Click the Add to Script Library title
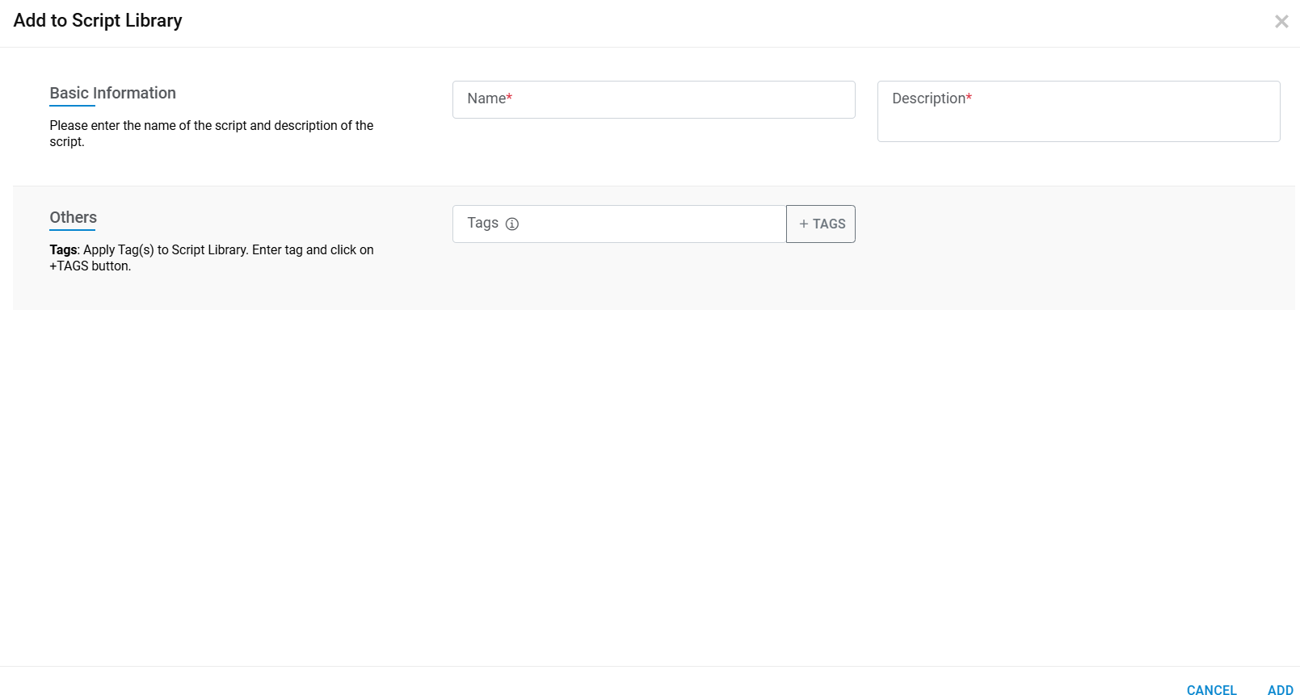Screen dimensions: 1300x695 pos(98,21)
